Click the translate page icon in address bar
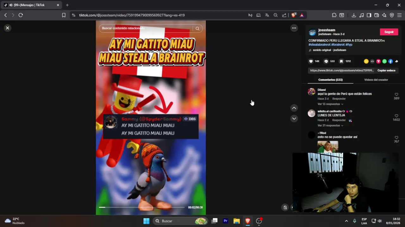This screenshot has width=405, height=227. click(267, 15)
